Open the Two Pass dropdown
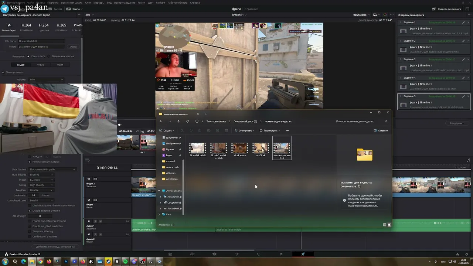This screenshot has height=266, width=473. point(41,190)
